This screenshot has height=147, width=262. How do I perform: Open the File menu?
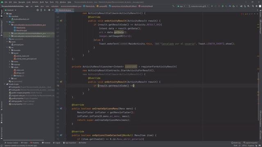pyautogui.click(x=6, y=2)
